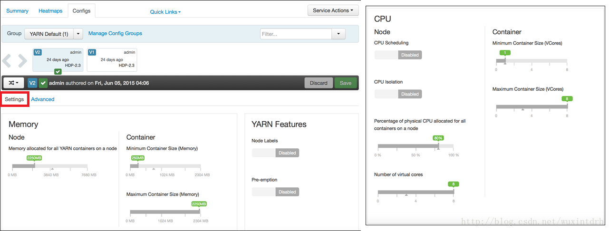
Task: Click in the Filter input field
Action: (296, 34)
